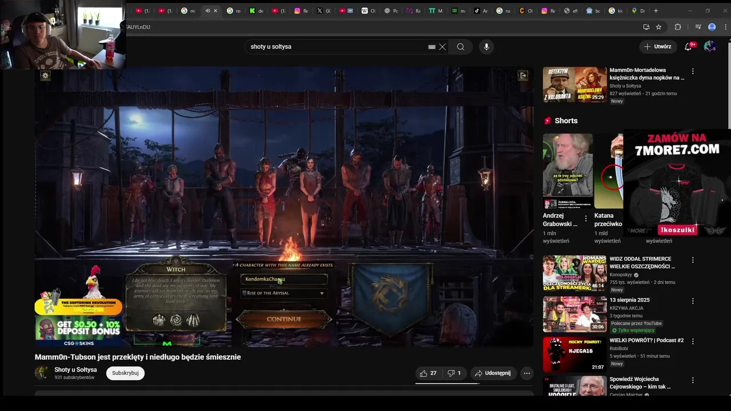
Task: Click the magnifier search button
Action: click(460, 47)
